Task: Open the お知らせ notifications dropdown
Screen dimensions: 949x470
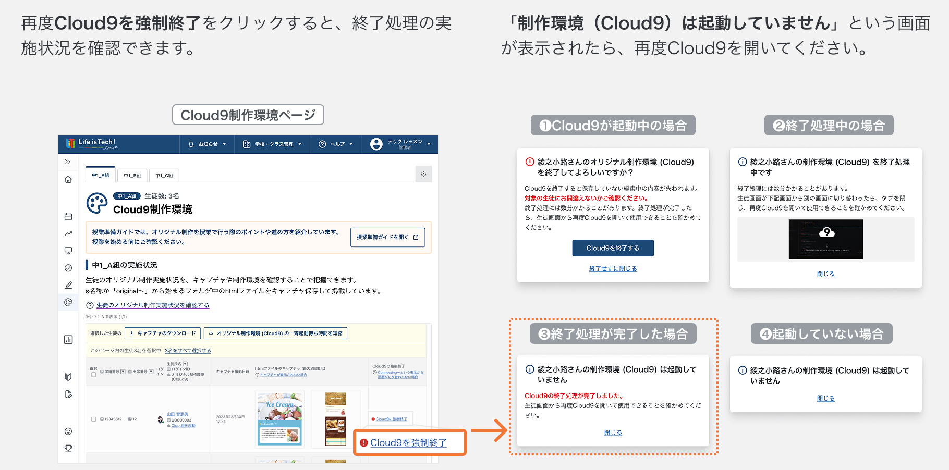Action: click(207, 144)
